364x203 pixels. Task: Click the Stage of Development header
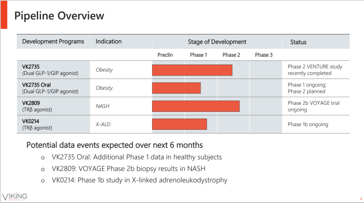217,42
